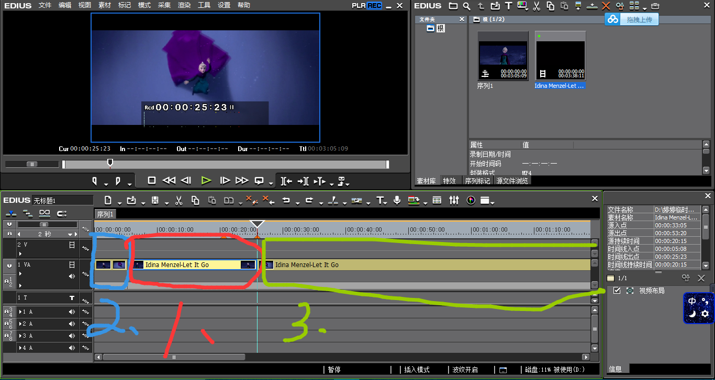This screenshot has height=380, width=715.
Task: Mute the 4 A audio track speaker
Action: tap(72, 348)
